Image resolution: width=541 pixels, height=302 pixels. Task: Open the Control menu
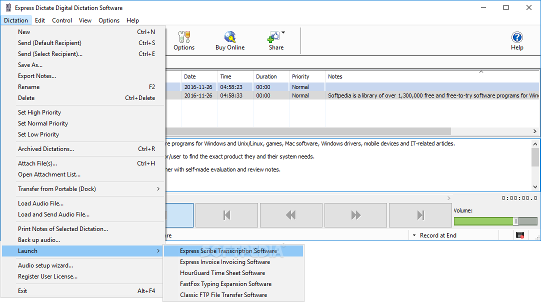coord(62,20)
